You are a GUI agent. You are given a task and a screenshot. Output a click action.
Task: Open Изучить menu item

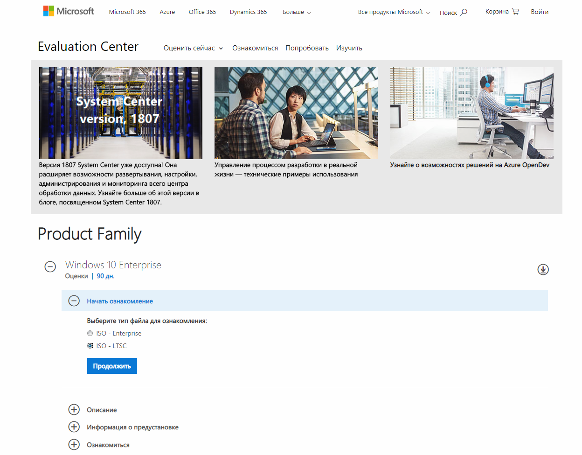[x=349, y=48]
